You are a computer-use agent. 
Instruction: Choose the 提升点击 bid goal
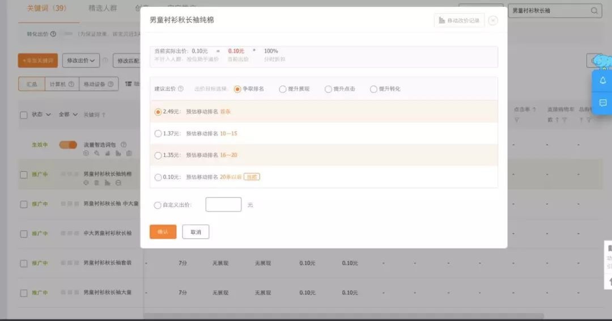328,89
